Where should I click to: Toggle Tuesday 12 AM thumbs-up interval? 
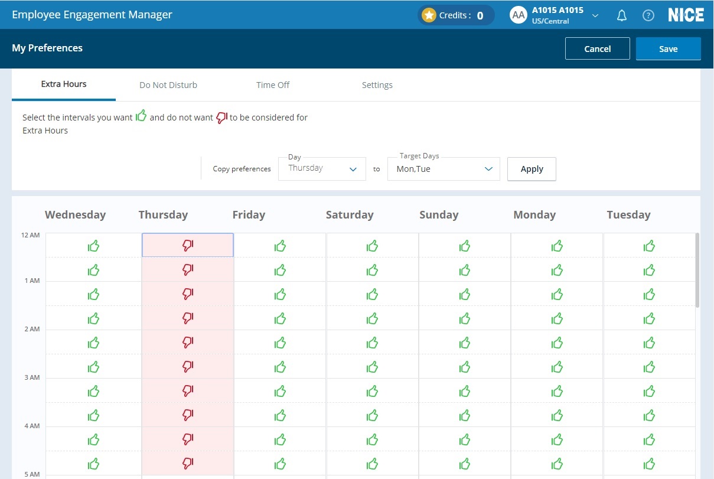649,246
